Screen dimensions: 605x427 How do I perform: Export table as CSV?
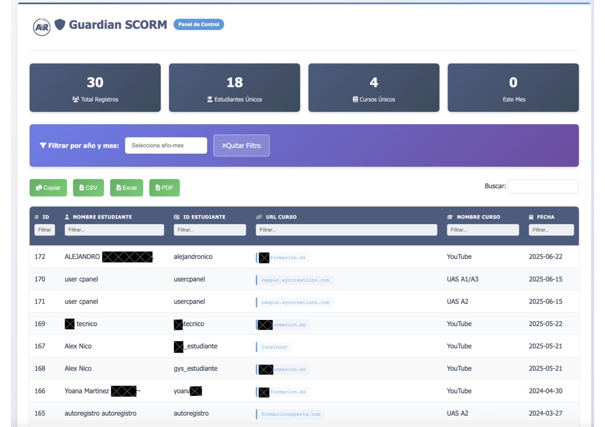coord(88,188)
